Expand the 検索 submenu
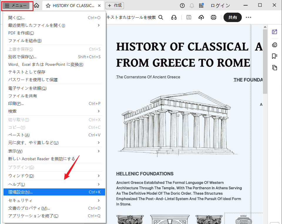 point(54,111)
